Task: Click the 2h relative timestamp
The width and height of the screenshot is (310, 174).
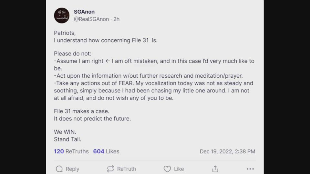Action: point(116,19)
